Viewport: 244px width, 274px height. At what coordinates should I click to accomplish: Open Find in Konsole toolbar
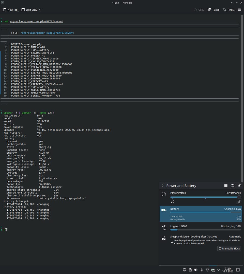229,10
